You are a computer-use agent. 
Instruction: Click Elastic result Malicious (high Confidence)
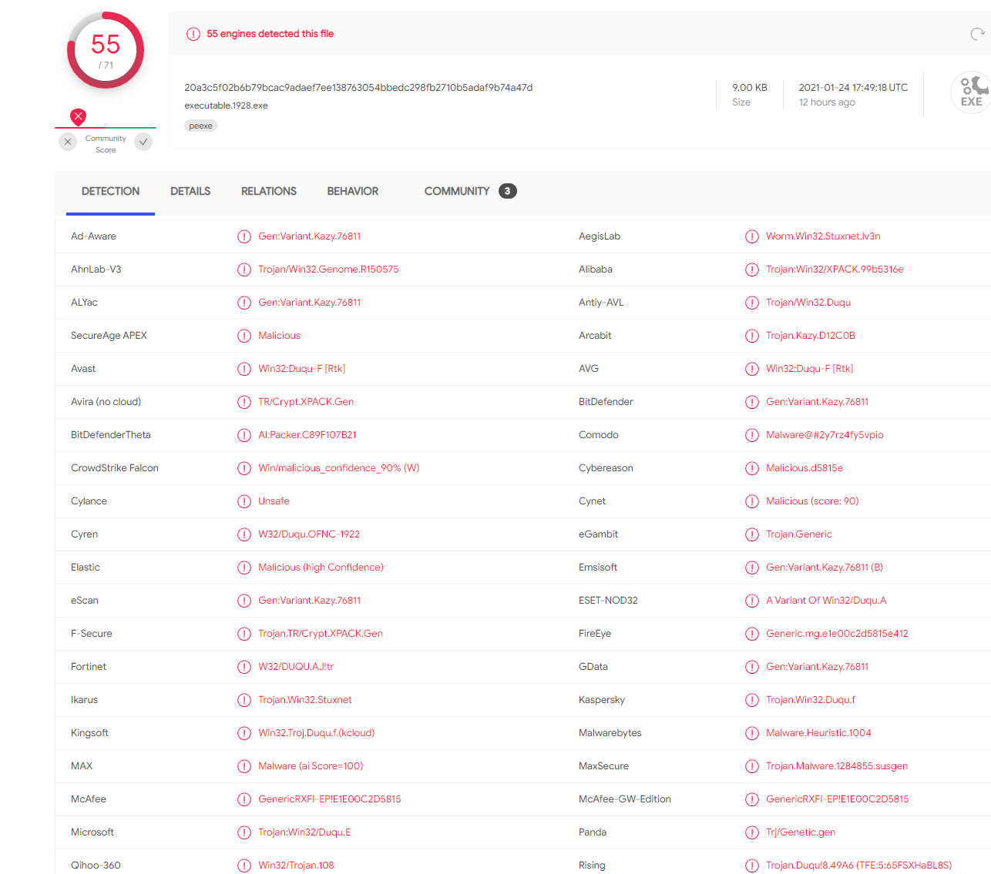coord(321,568)
